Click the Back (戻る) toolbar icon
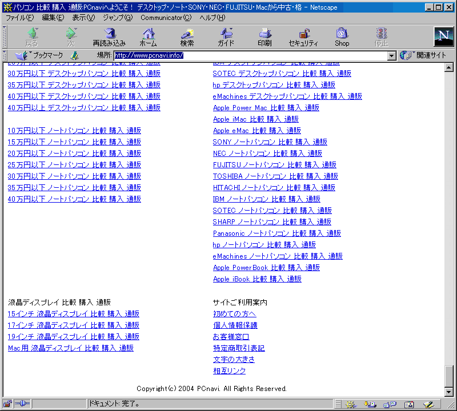 point(32,37)
